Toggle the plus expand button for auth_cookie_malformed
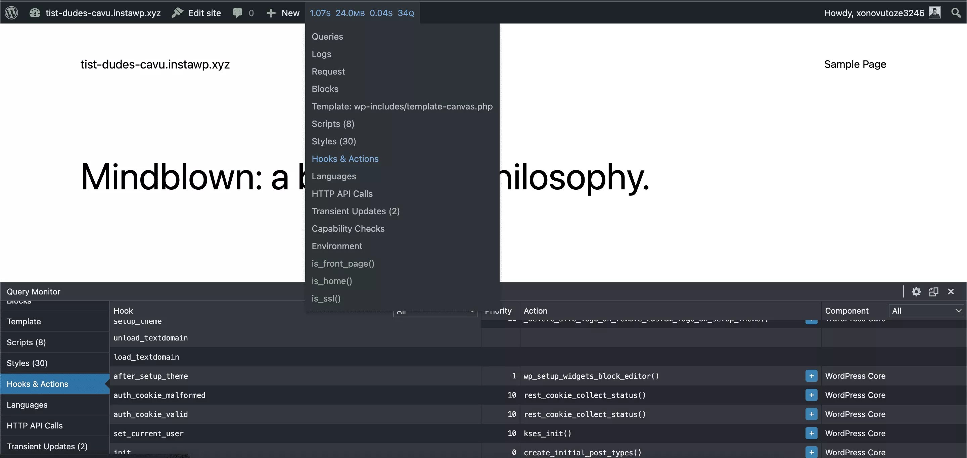 [x=812, y=395]
